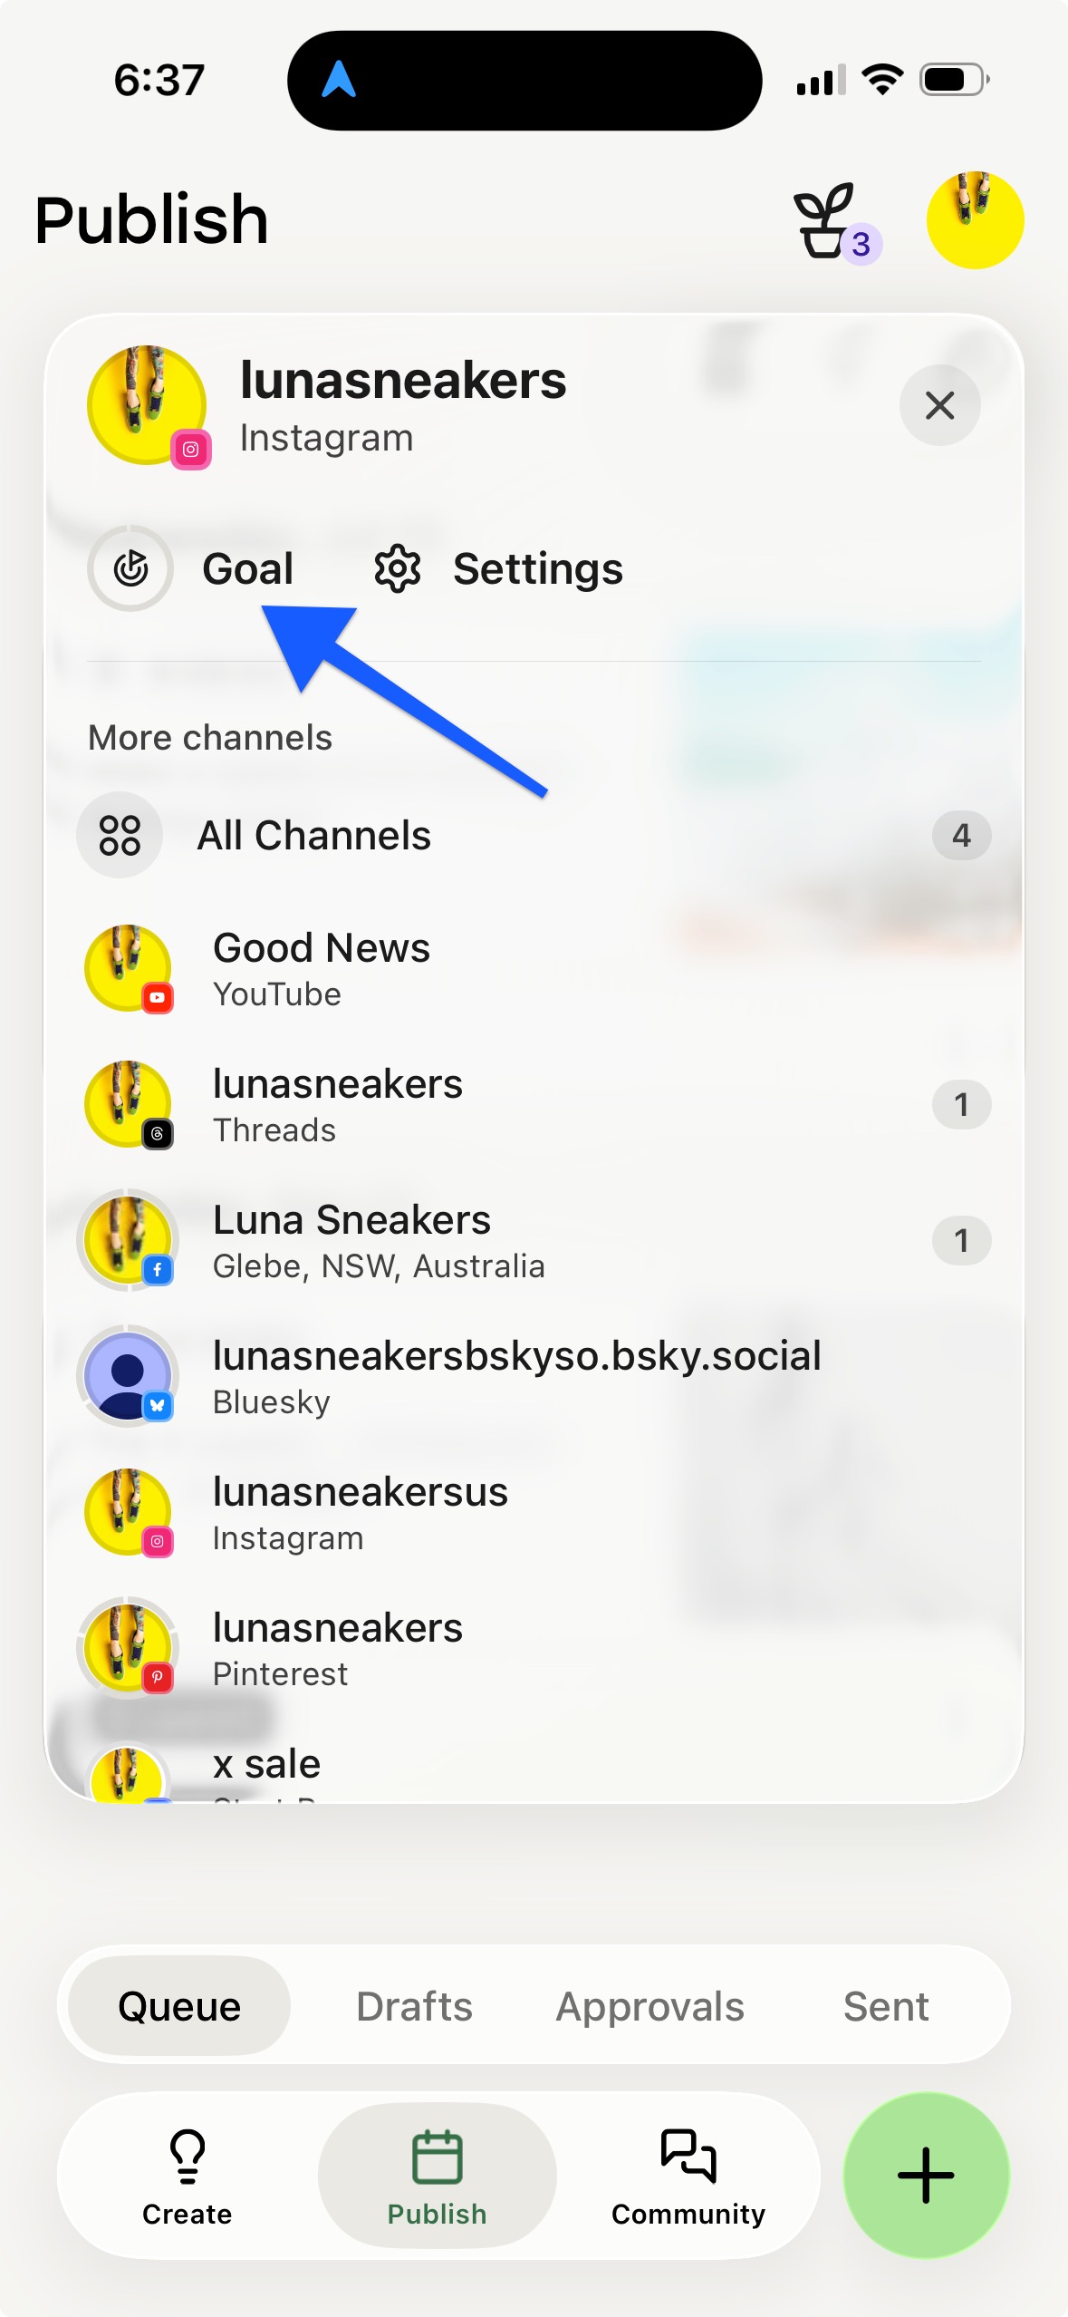Switch to lunasneakers Threads channel
Screen dimensions: 1068x2317
[534, 1105]
